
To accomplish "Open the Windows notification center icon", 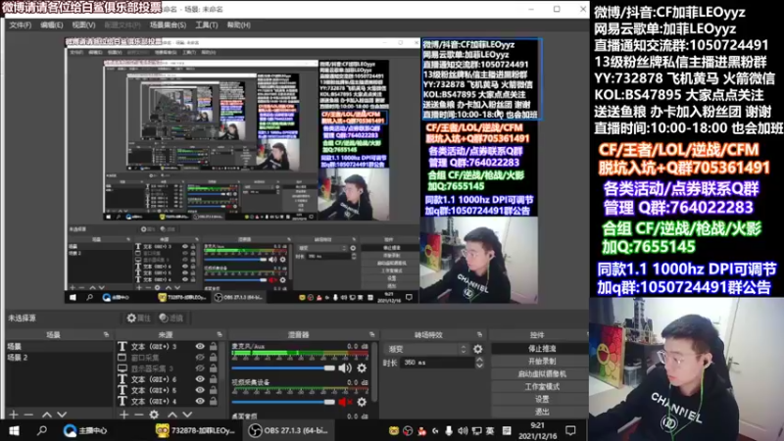I will pos(570,430).
